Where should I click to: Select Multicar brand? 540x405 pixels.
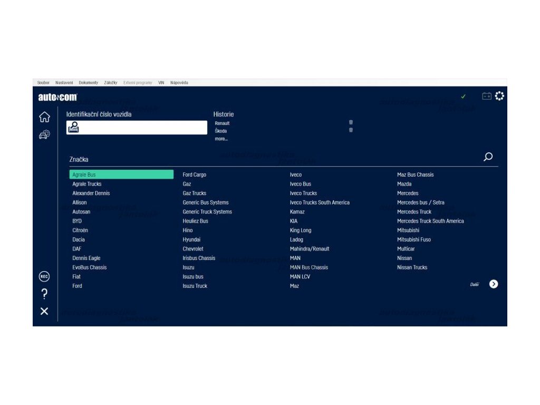[x=406, y=249]
